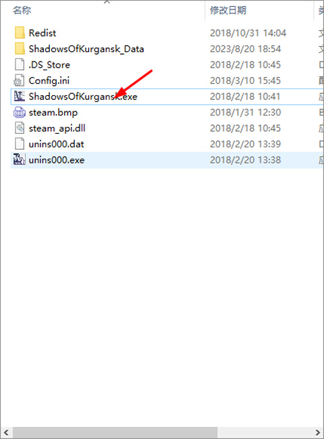Click the 2018/10/31 14:04 date of Redist
324x439 pixels.
(248, 33)
